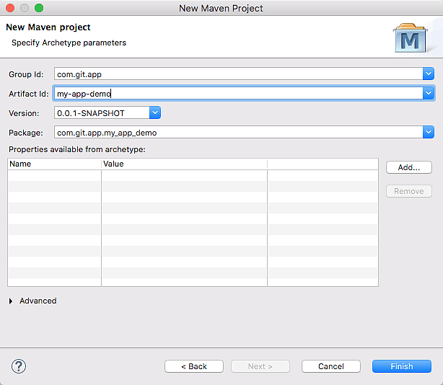Expand the Advanced section

pos(11,301)
